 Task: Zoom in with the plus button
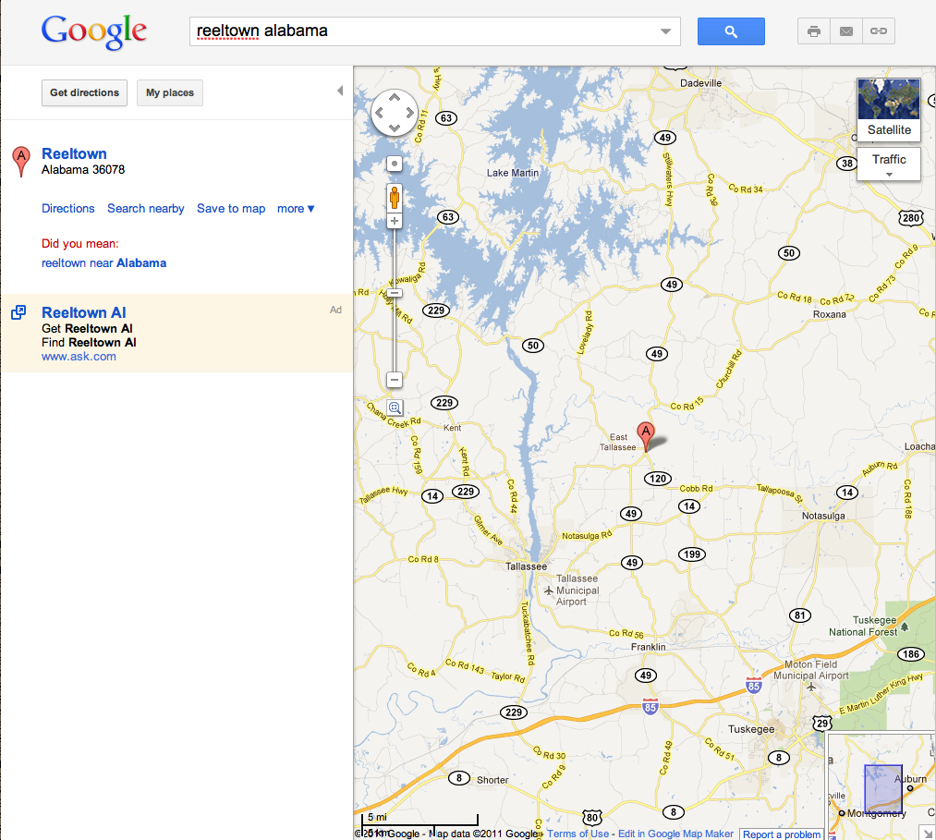click(x=394, y=221)
